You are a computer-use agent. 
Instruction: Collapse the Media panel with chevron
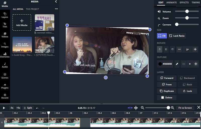pos(56,2)
